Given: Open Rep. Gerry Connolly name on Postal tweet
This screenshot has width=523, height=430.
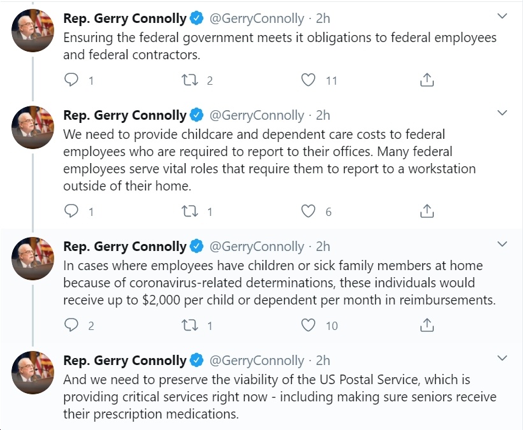Looking at the screenshot, I should (125, 361).
